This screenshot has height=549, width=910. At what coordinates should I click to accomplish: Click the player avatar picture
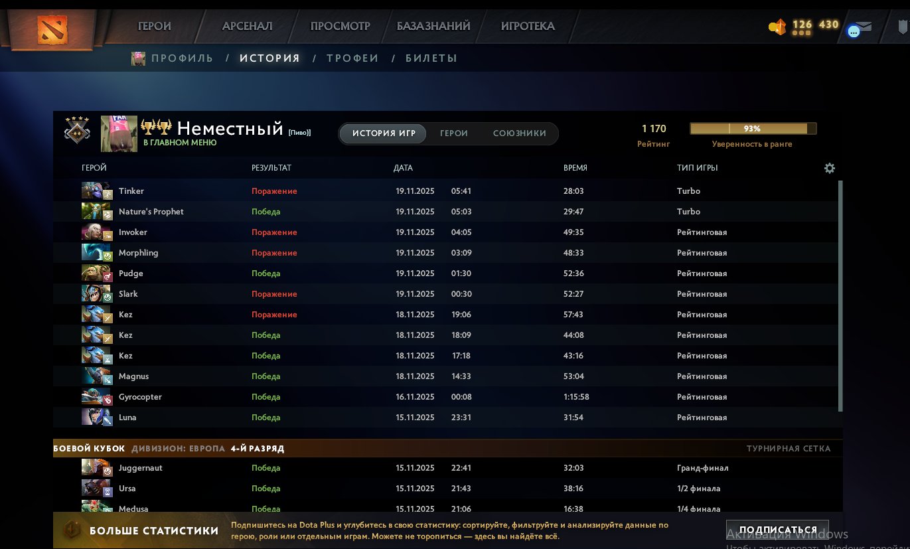pyautogui.click(x=119, y=133)
